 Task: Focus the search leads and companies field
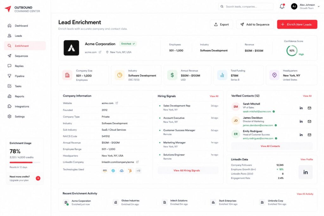246,6
